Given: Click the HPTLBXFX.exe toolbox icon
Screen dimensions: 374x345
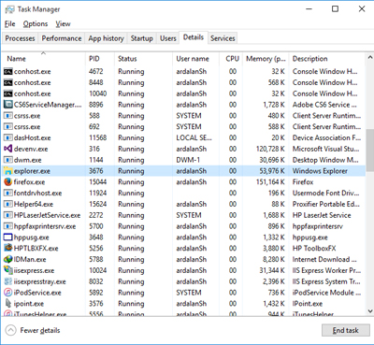Looking at the screenshot, I should [7, 248].
